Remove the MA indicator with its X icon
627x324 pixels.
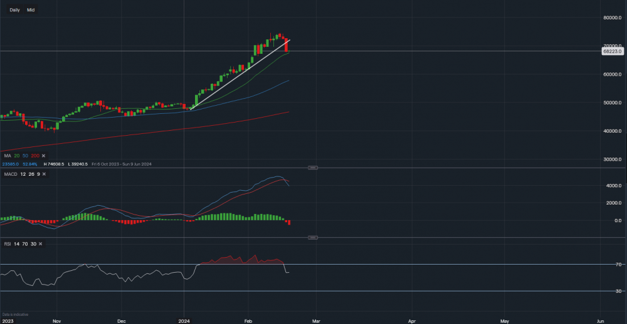pos(43,156)
